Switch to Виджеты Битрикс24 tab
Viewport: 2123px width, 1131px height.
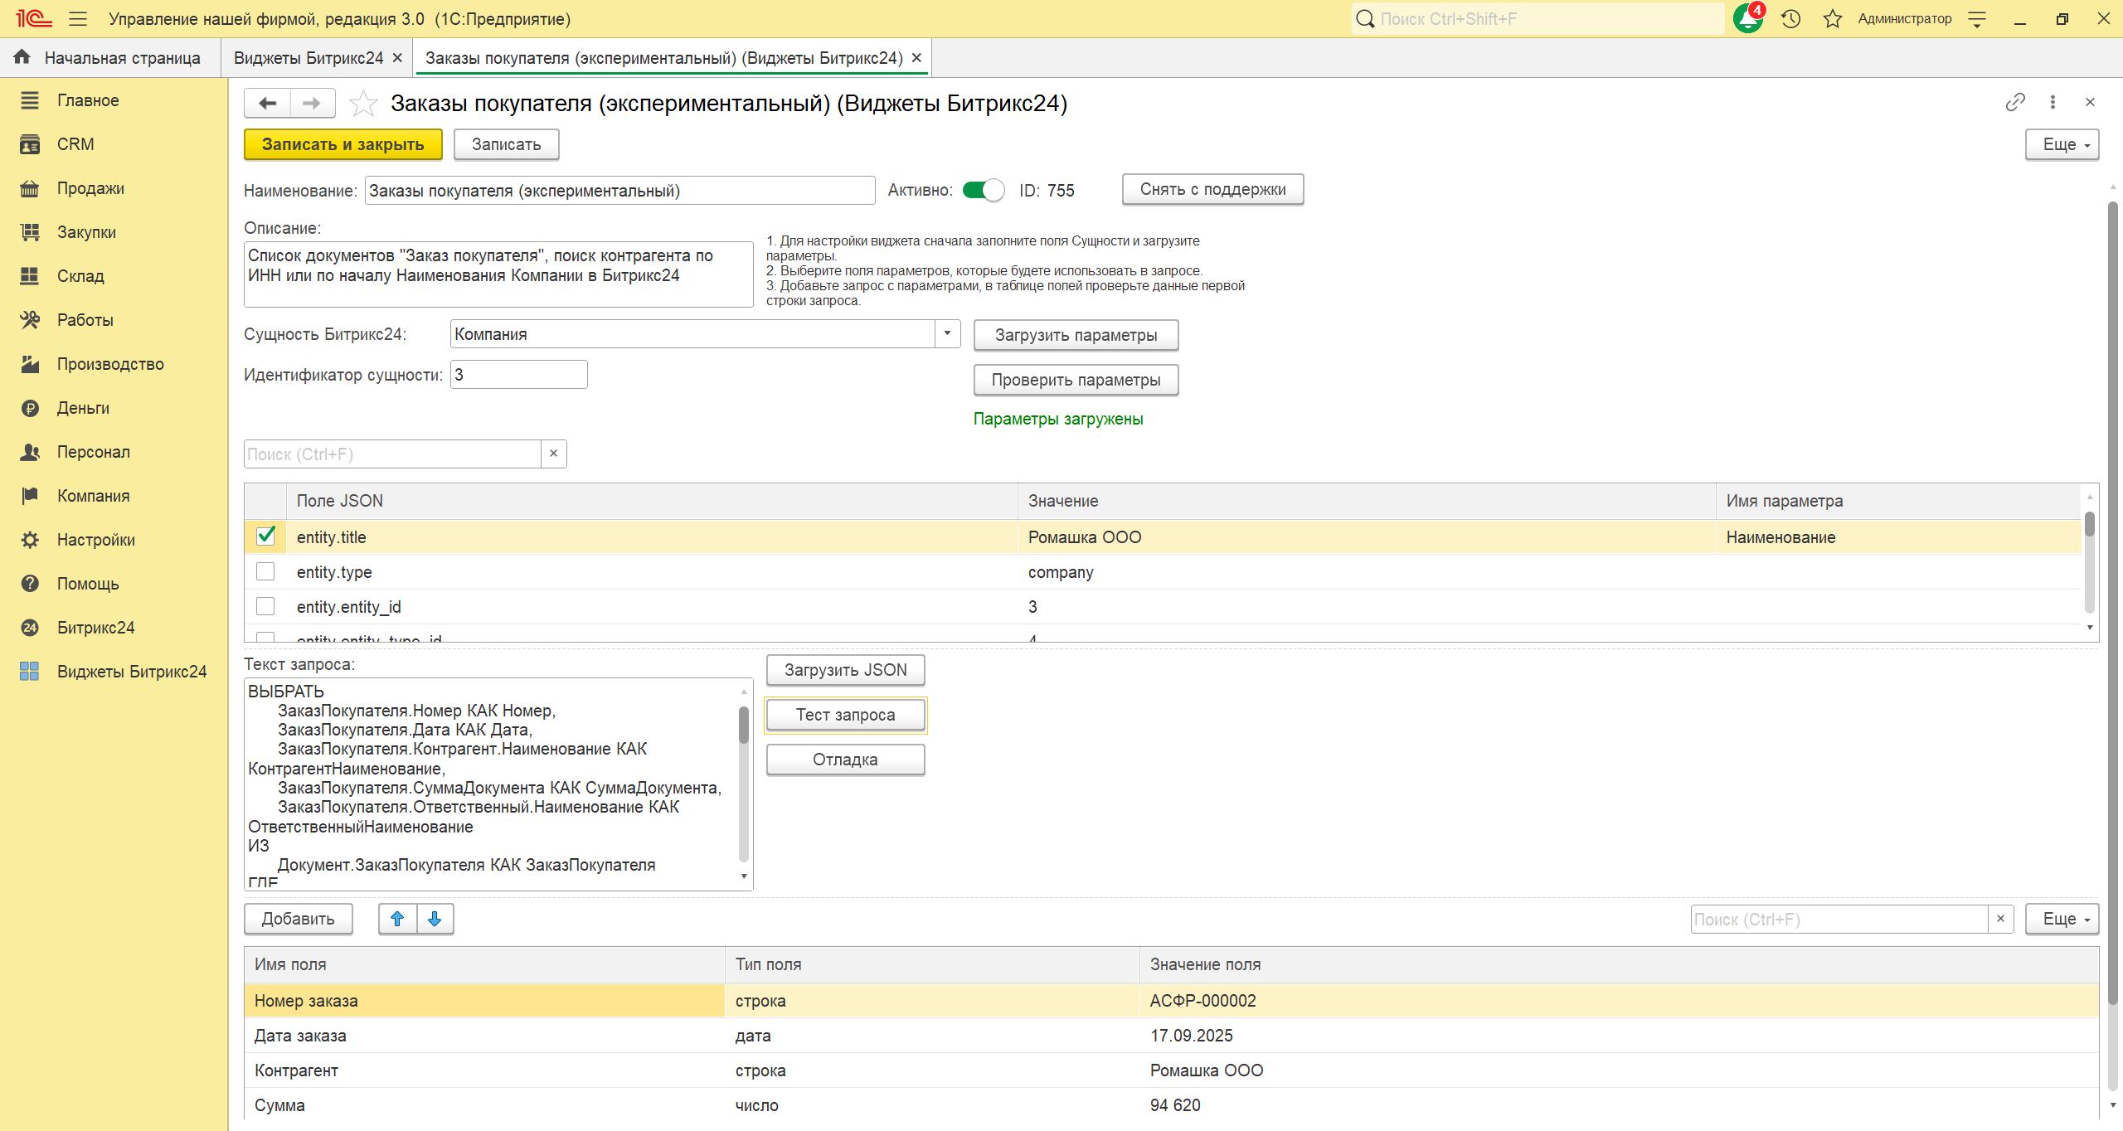pyautogui.click(x=308, y=58)
